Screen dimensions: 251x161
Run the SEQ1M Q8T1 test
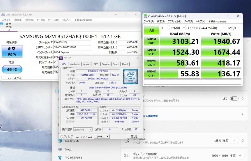click(151, 41)
